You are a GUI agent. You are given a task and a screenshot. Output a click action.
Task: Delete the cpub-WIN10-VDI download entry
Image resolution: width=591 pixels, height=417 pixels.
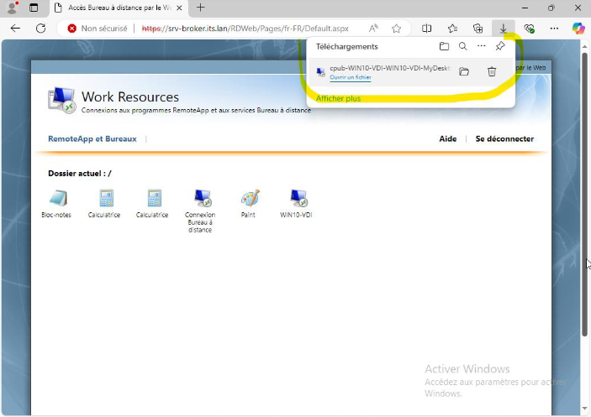(492, 71)
